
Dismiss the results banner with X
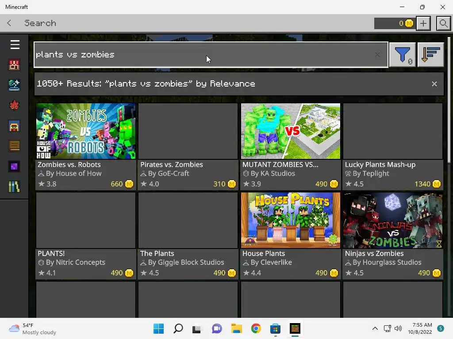434,84
